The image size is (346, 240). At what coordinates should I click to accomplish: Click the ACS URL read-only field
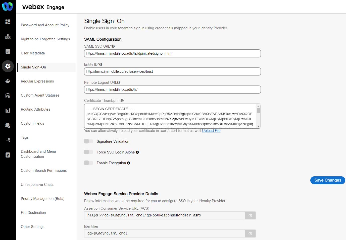point(165,215)
